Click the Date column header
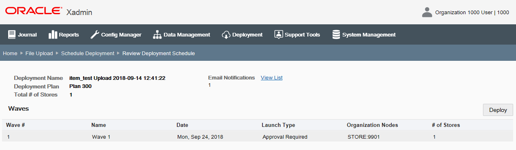The image size is (516, 150). coord(182,125)
